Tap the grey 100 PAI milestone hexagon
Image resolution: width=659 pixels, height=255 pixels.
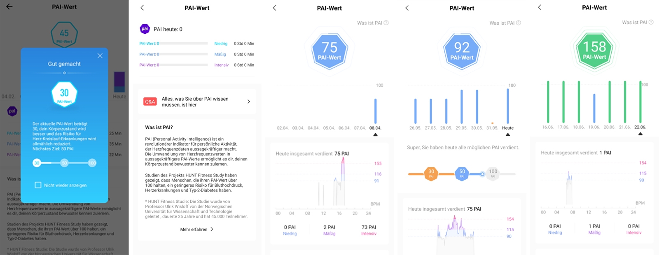(493, 174)
